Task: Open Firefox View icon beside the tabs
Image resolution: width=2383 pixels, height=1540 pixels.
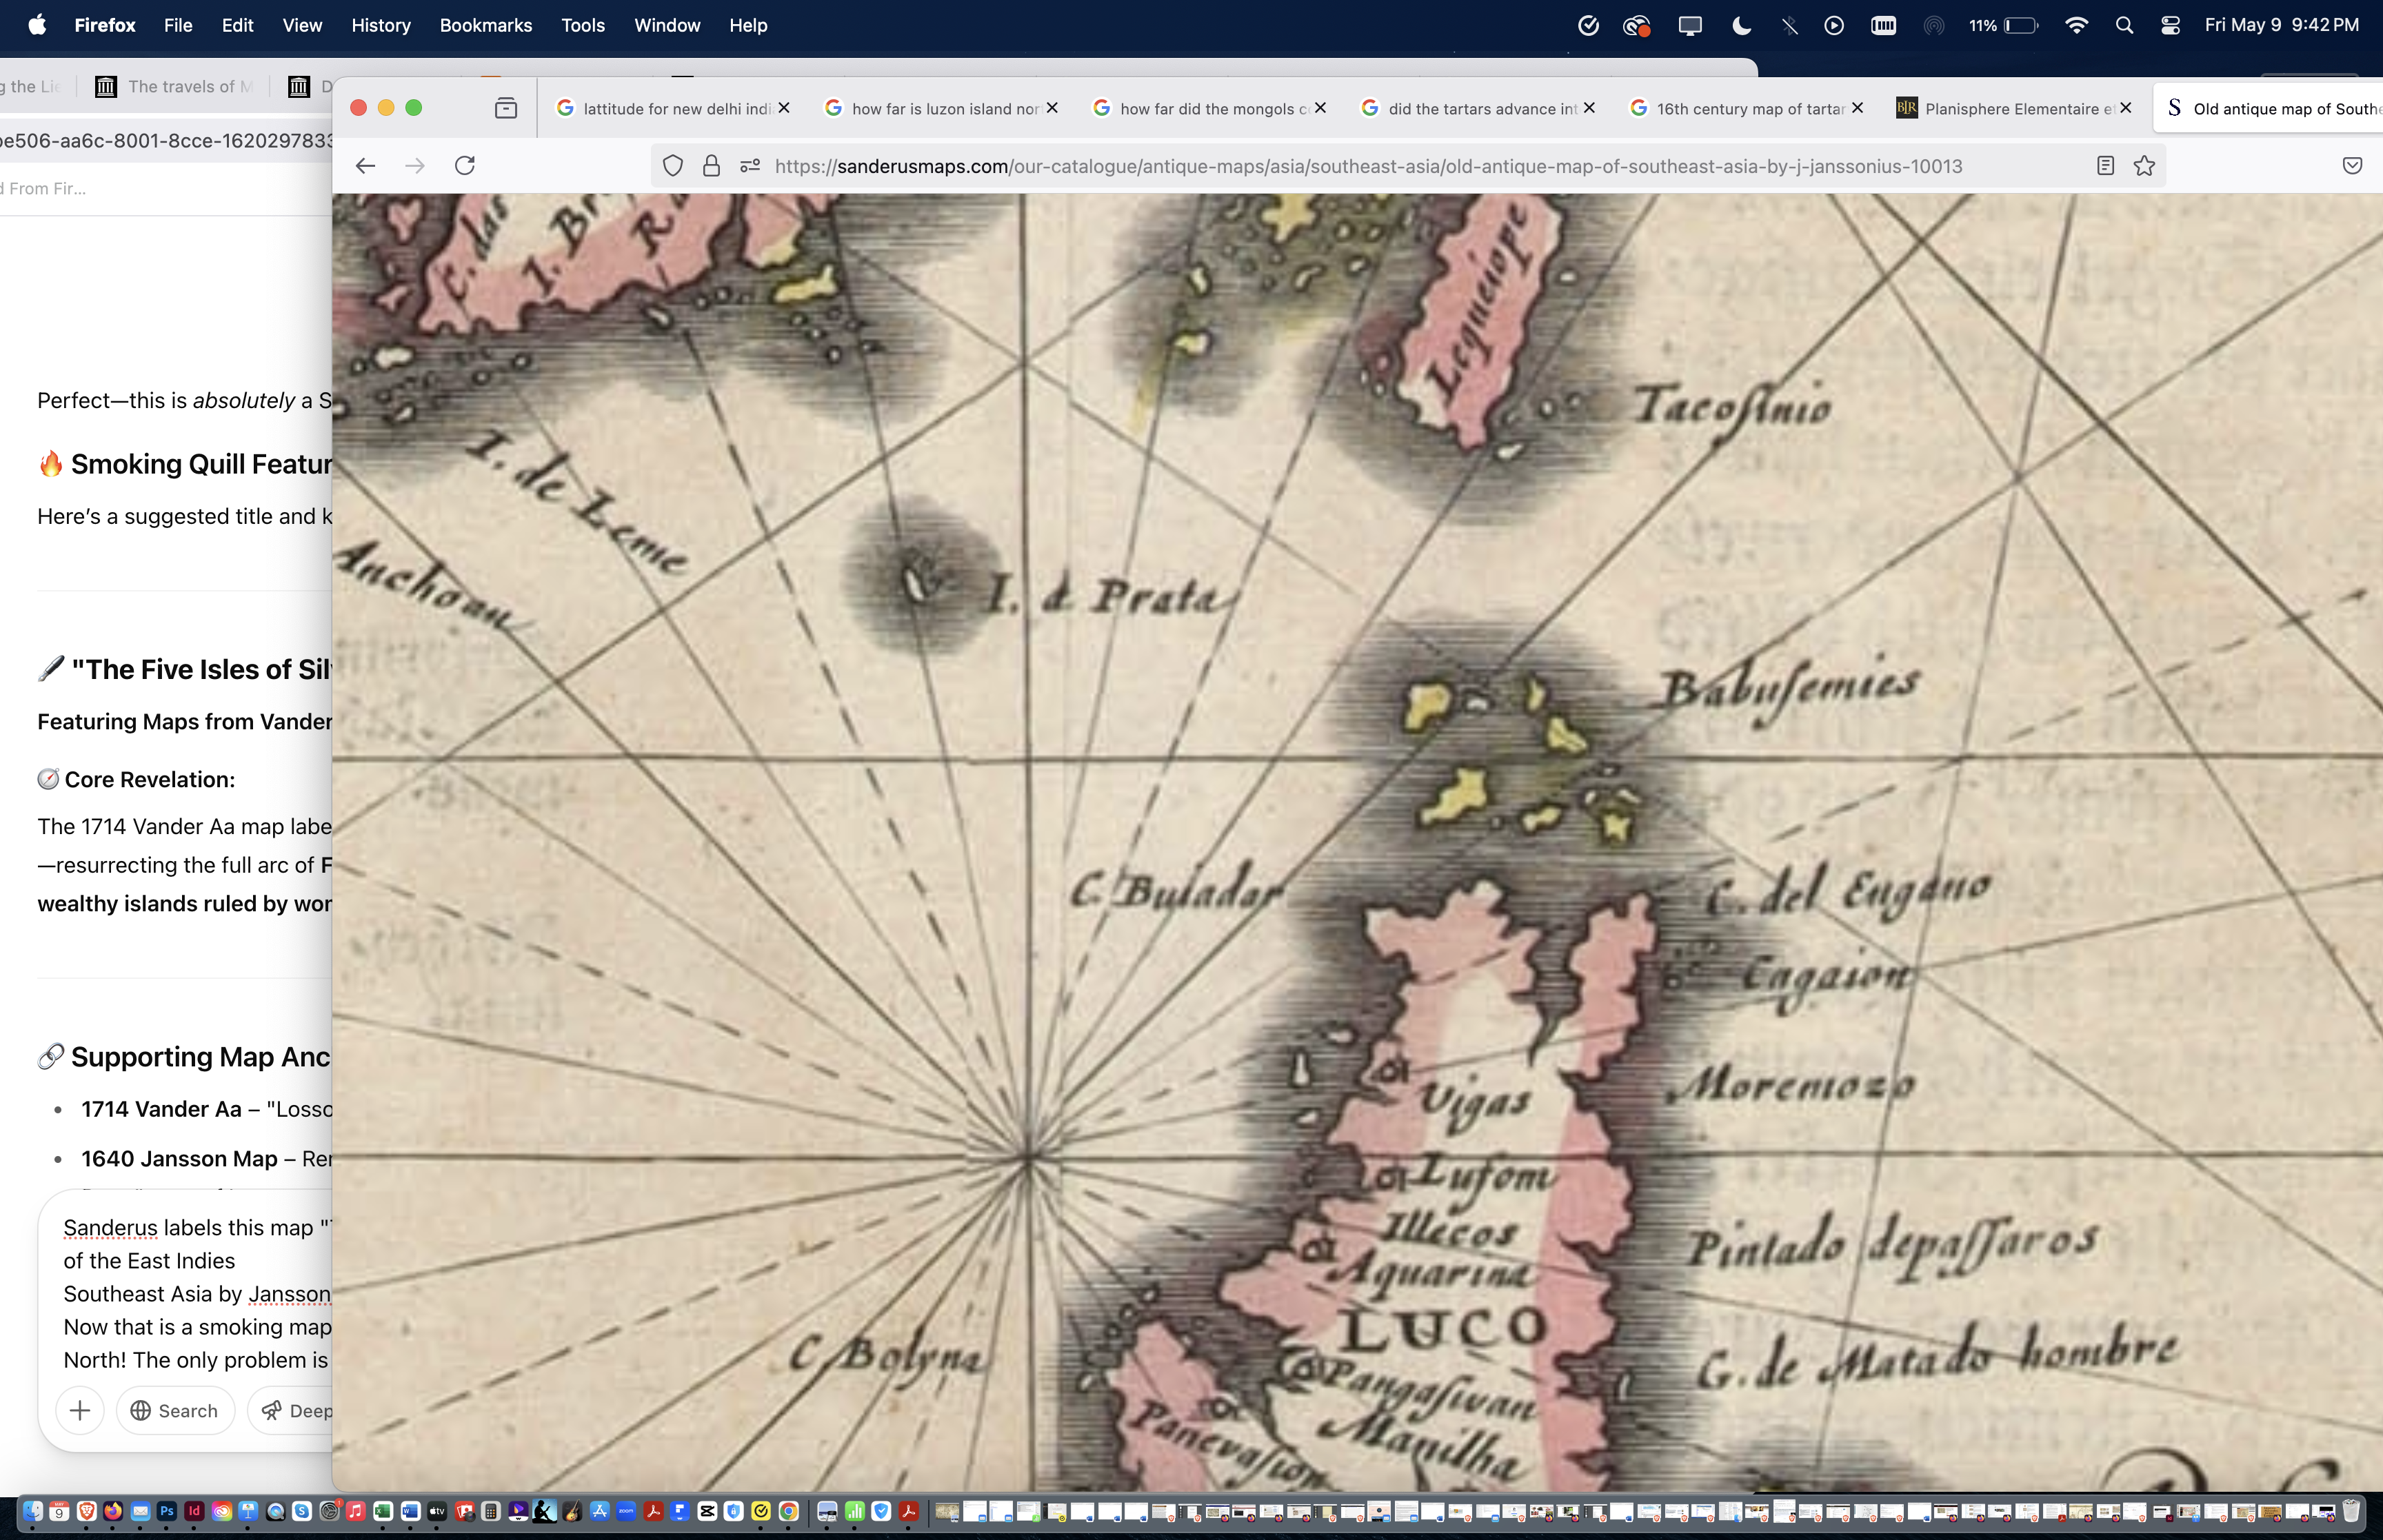Action: [x=506, y=108]
